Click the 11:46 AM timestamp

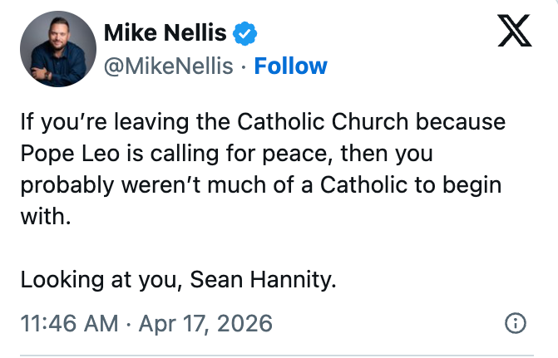[69, 323]
